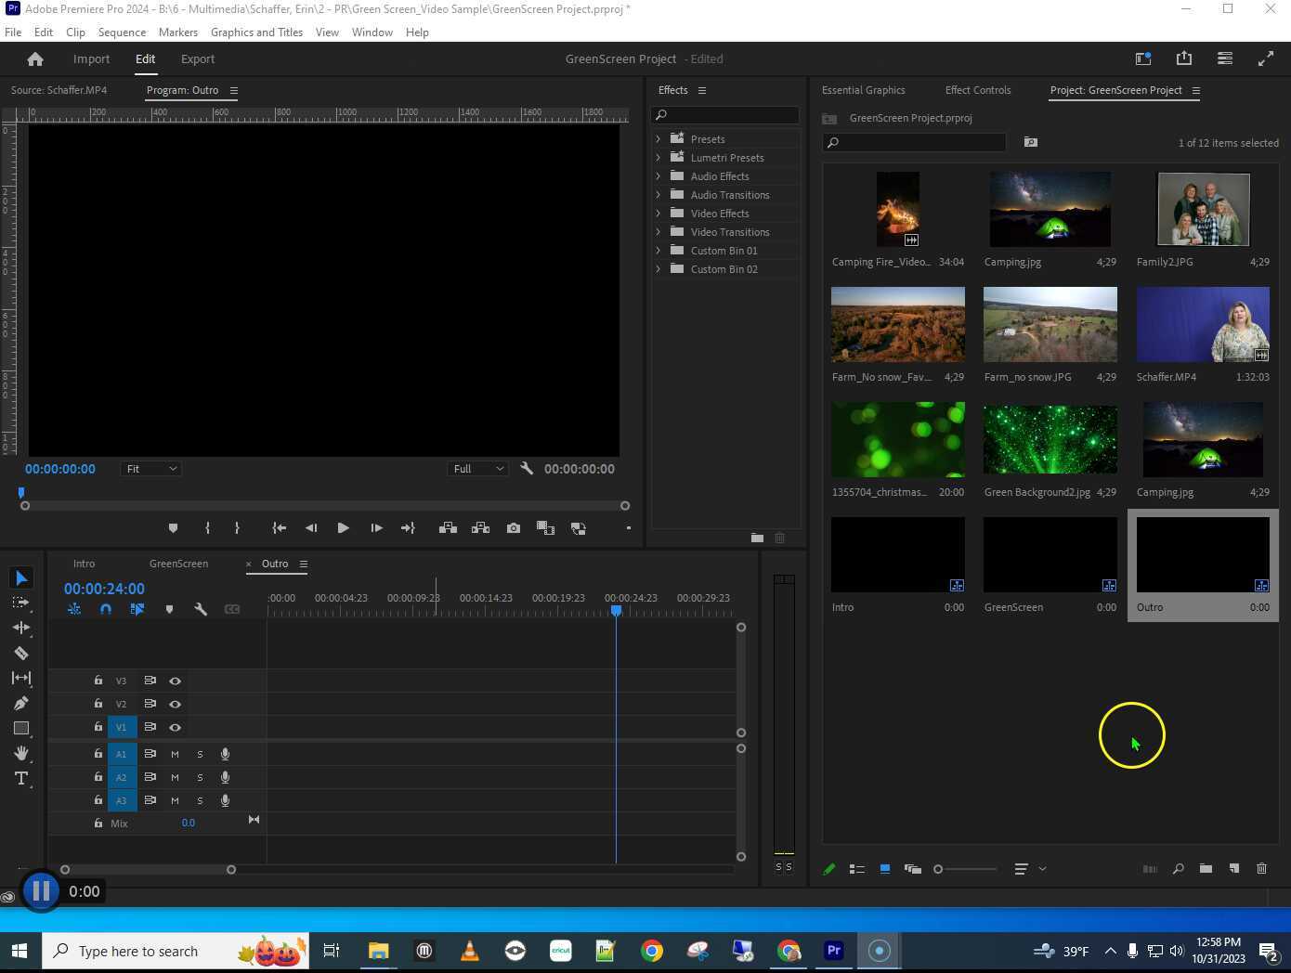Viewport: 1291px width, 973px height.
Task: Delete selected item with the Project panel trash icon
Action: 1261,869
